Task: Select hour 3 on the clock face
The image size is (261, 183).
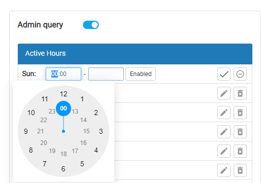Action: click(101, 131)
